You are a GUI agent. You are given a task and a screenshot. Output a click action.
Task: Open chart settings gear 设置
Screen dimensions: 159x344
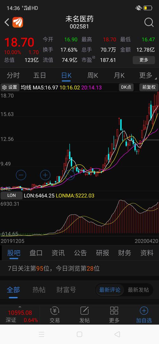click(x=10, y=87)
